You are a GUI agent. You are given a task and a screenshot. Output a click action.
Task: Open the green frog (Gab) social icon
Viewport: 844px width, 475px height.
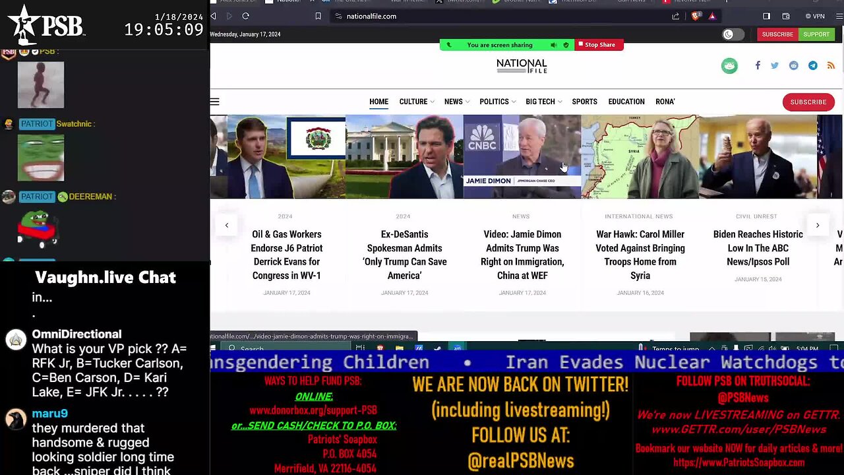729,65
